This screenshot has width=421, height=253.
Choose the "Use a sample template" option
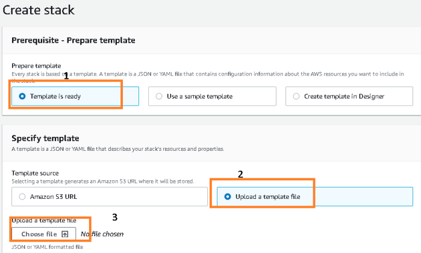click(x=160, y=96)
